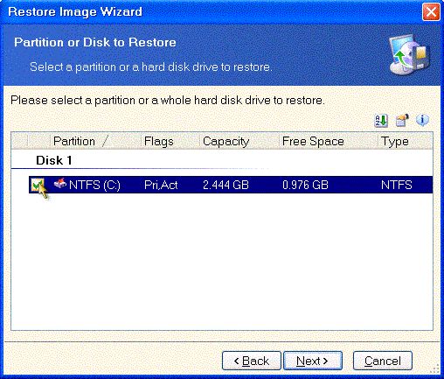This screenshot has width=444, height=379.
Task: Click the 0.976 GB free space value
Action: pos(305,185)
